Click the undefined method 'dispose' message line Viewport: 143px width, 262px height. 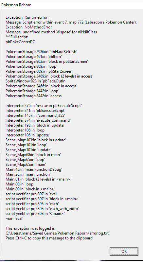(51, 32)
